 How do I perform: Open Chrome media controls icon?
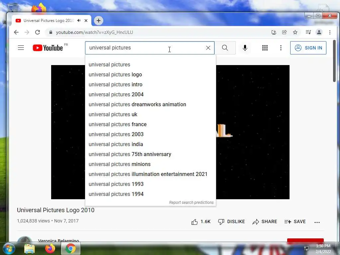tap(308, 32)
